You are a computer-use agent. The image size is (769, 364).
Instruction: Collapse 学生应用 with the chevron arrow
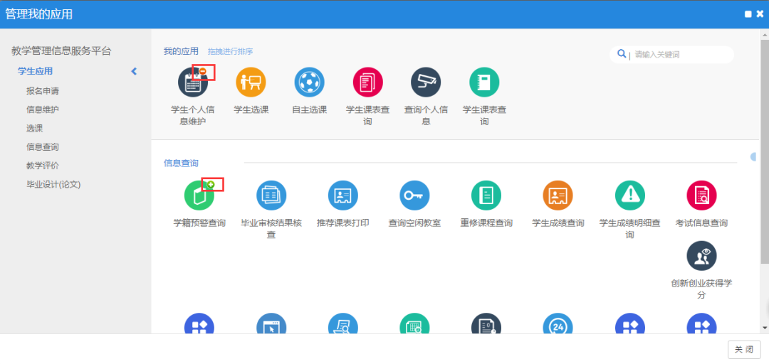coord(134,72)
